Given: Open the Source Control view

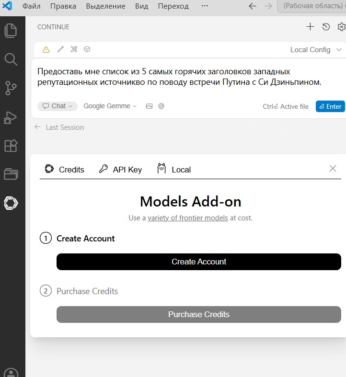Looking at the screenshot, I should pos(11,88).
